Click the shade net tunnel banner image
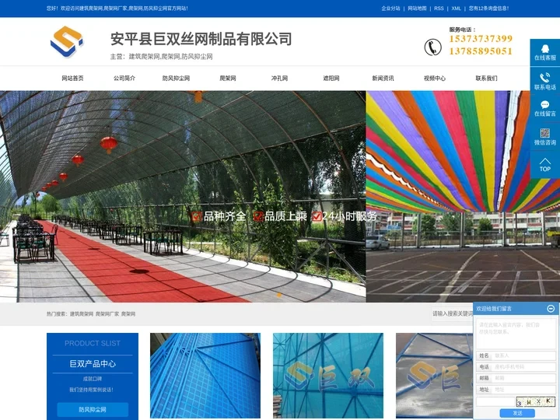This screenshot has height=420, width=560. click(x=183, y=197)
